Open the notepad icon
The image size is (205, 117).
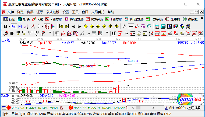[169, 27]
